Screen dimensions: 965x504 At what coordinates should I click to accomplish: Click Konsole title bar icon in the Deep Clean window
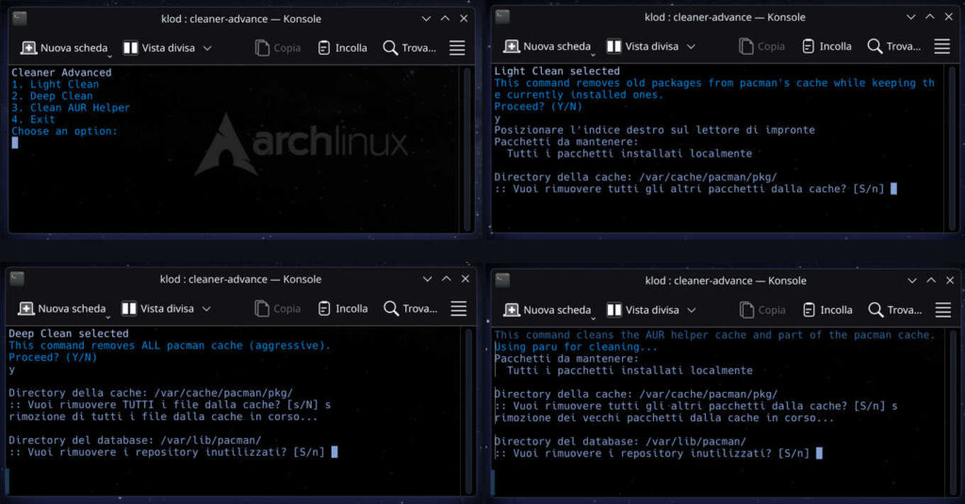tap(17, 279)
